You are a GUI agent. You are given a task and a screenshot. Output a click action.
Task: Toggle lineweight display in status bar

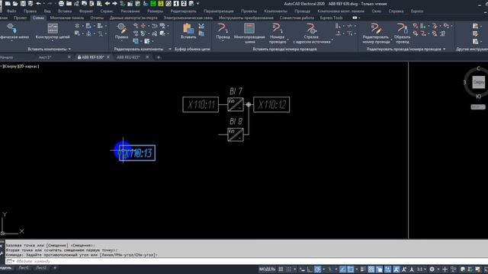tap(363, 269)
